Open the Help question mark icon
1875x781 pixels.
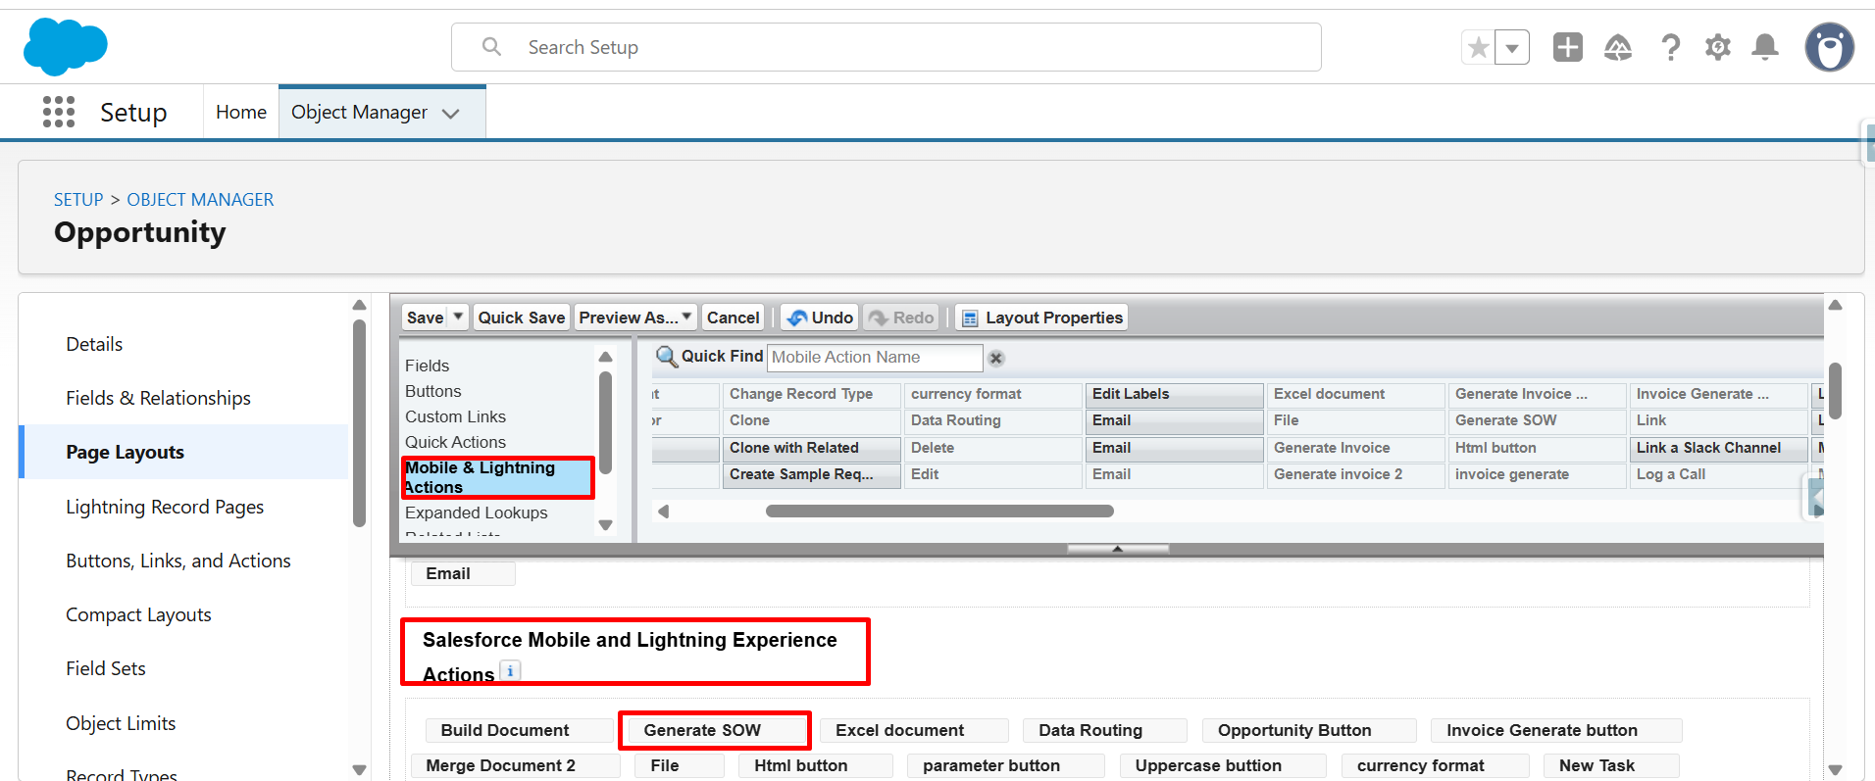click(x=1670, y=47)
